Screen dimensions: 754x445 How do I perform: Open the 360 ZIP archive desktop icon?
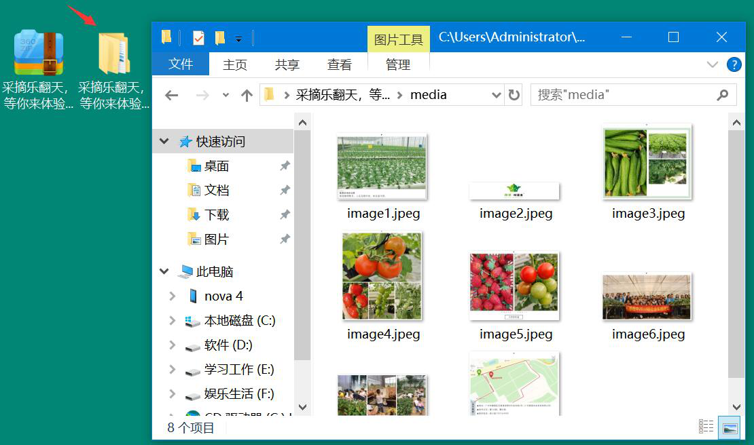[x=39, y=52]
